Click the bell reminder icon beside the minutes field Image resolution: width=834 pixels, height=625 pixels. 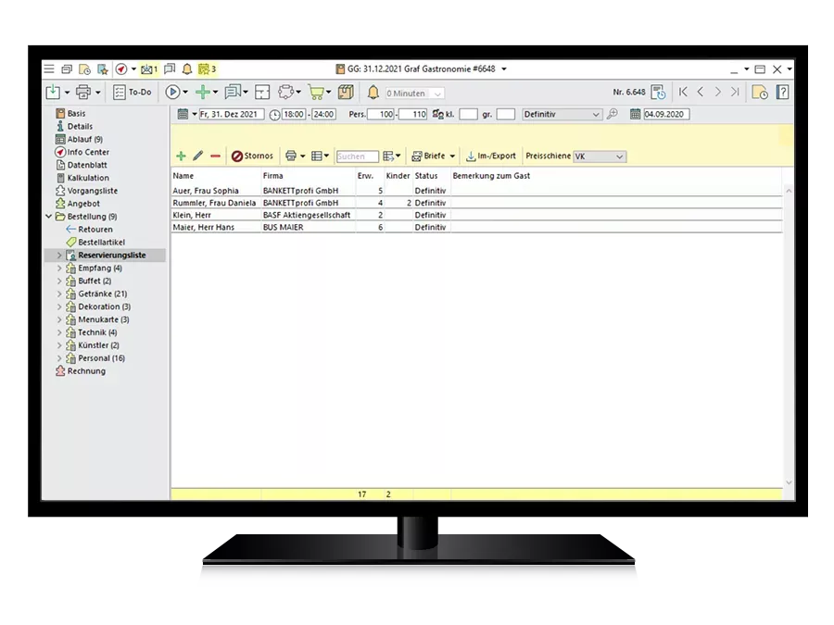pyautogui.click(x=373, y=92)
